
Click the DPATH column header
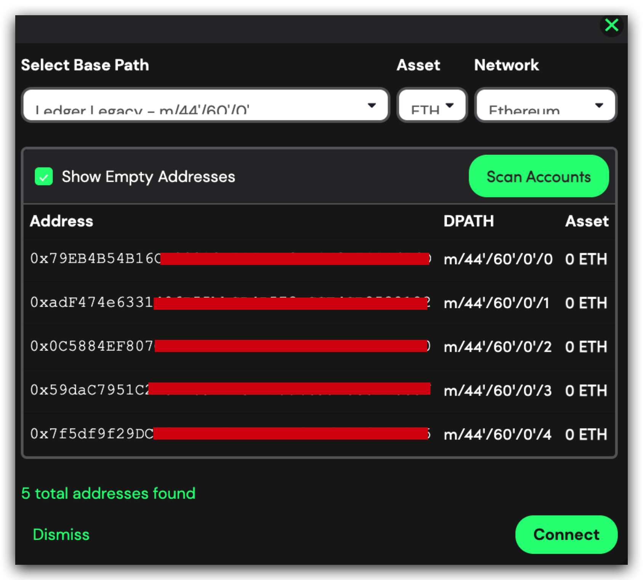[469, 221]
